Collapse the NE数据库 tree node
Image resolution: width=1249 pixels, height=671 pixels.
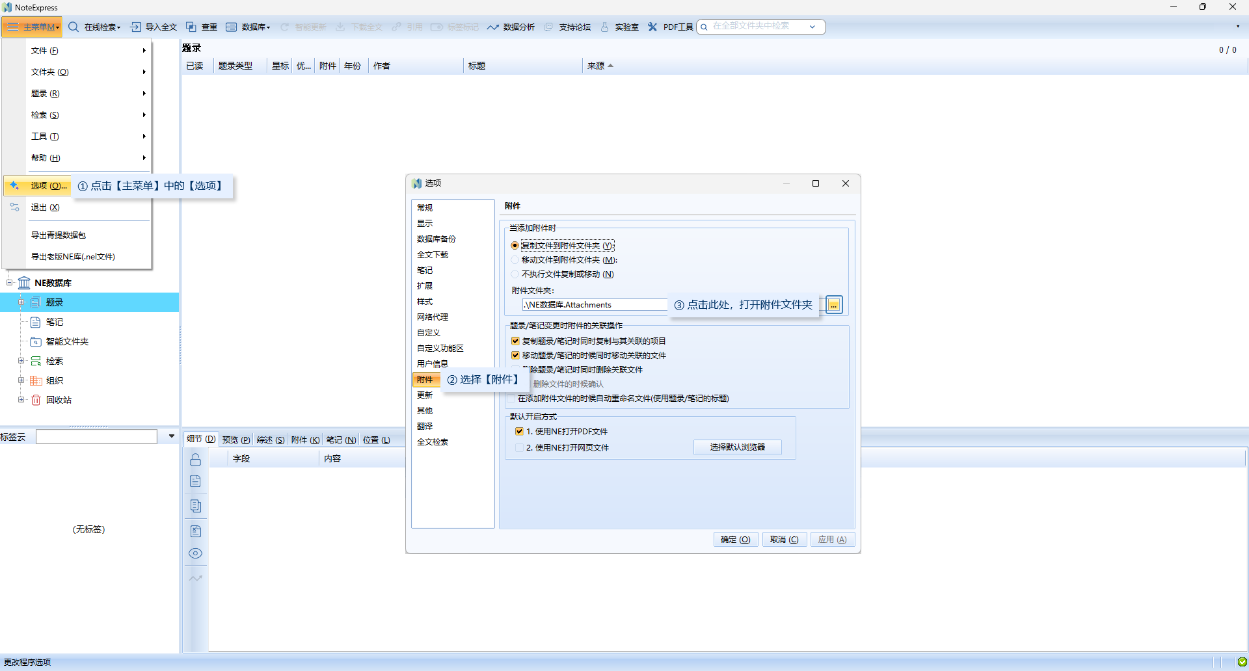pos(9,283)
